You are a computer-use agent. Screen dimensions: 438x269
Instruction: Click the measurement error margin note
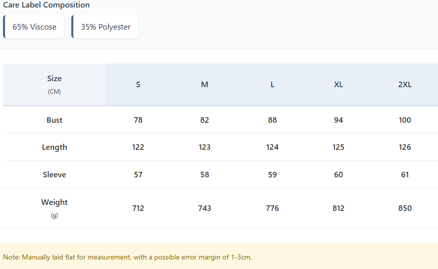click(x=127, y=257)
